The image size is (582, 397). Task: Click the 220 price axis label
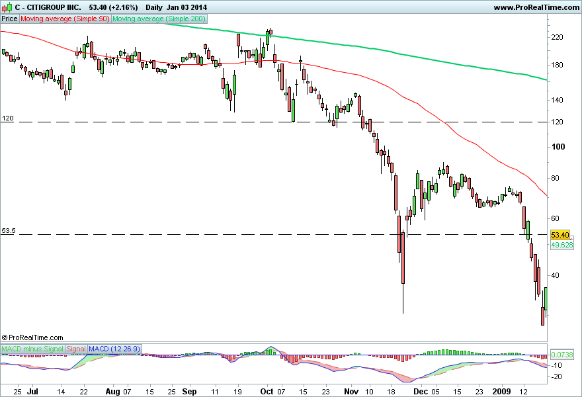557,37
